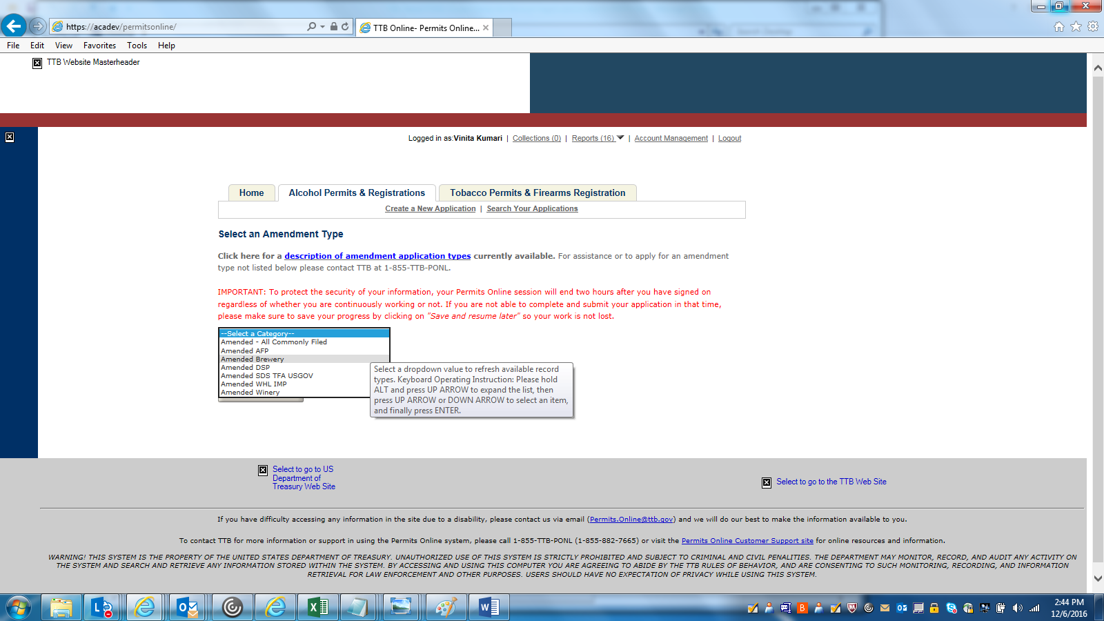
Task: Open Word from the taskbar
Action: pyautogui.click(x=489, y=607)
